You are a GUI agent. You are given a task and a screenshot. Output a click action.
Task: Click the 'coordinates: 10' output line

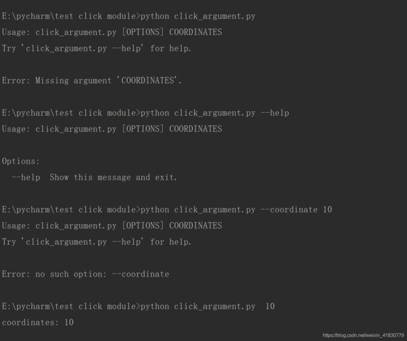38,322
